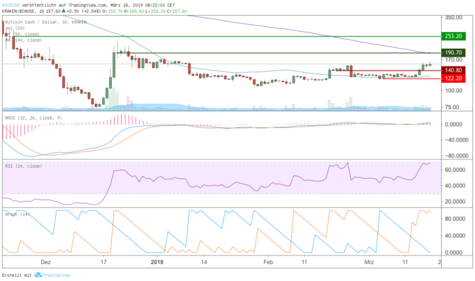Click the 20.0000 RSI axis value
The width and height of the screenshot is (475, 281).
455,201
